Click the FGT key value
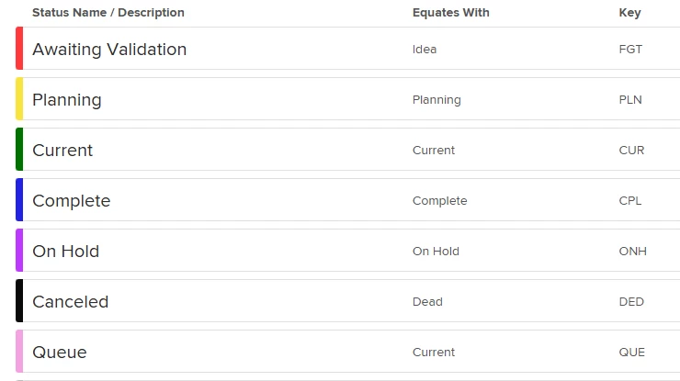The image size is (680, 381). [x=630, y=50]
